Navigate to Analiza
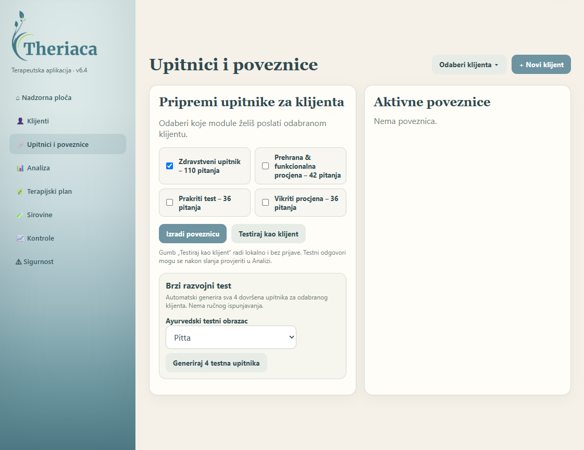Image resolution: width=584 pixels, height=450 pixels. [x=68, y=168]
